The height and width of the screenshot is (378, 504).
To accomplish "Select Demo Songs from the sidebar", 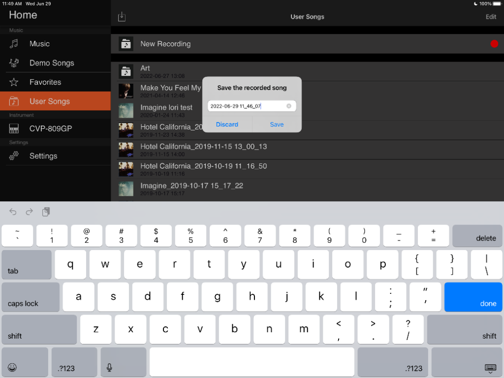I will click(x=51, y=63).
